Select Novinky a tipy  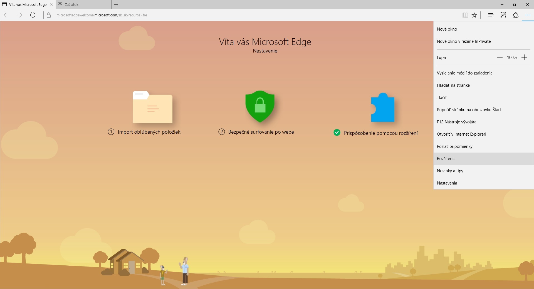(484, 171)
